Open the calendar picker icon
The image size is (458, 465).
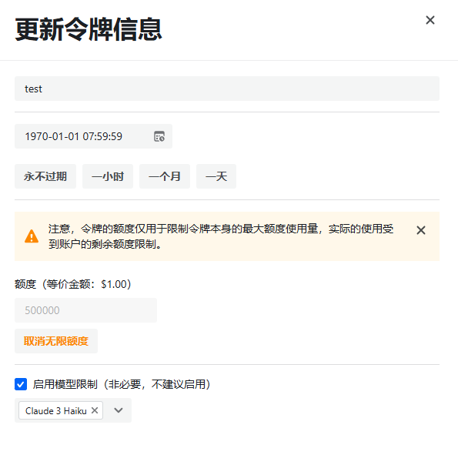click(159, 136)
